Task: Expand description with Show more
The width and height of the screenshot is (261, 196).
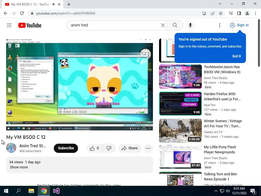Action: coord(19,167)
